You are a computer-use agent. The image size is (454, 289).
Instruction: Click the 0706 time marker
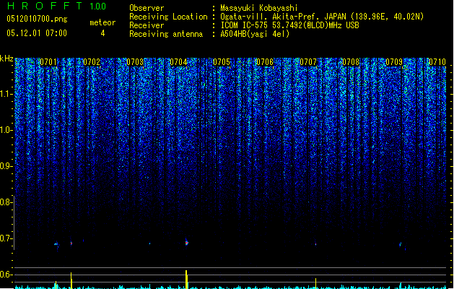coord(265,62)
